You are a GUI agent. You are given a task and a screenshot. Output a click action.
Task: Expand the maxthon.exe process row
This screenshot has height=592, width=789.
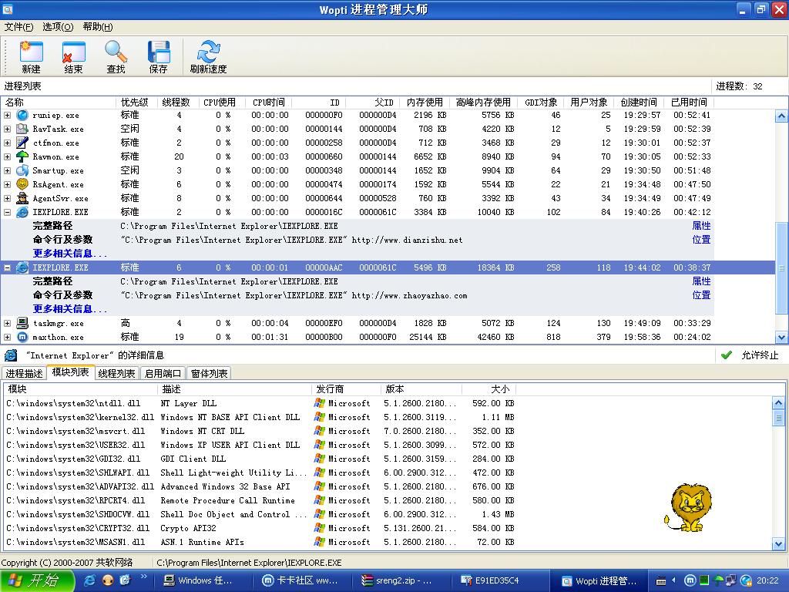(x=7, y=338)
